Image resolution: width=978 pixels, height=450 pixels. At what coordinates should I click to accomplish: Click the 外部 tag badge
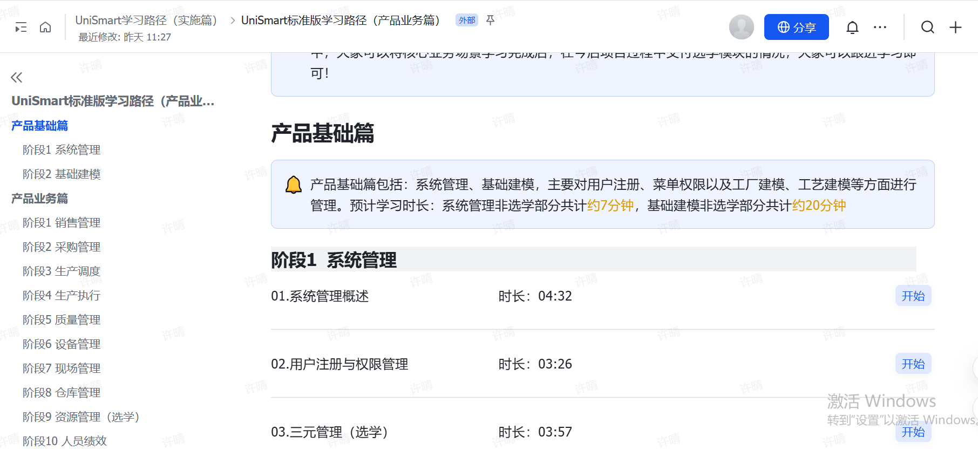point(467,21)
